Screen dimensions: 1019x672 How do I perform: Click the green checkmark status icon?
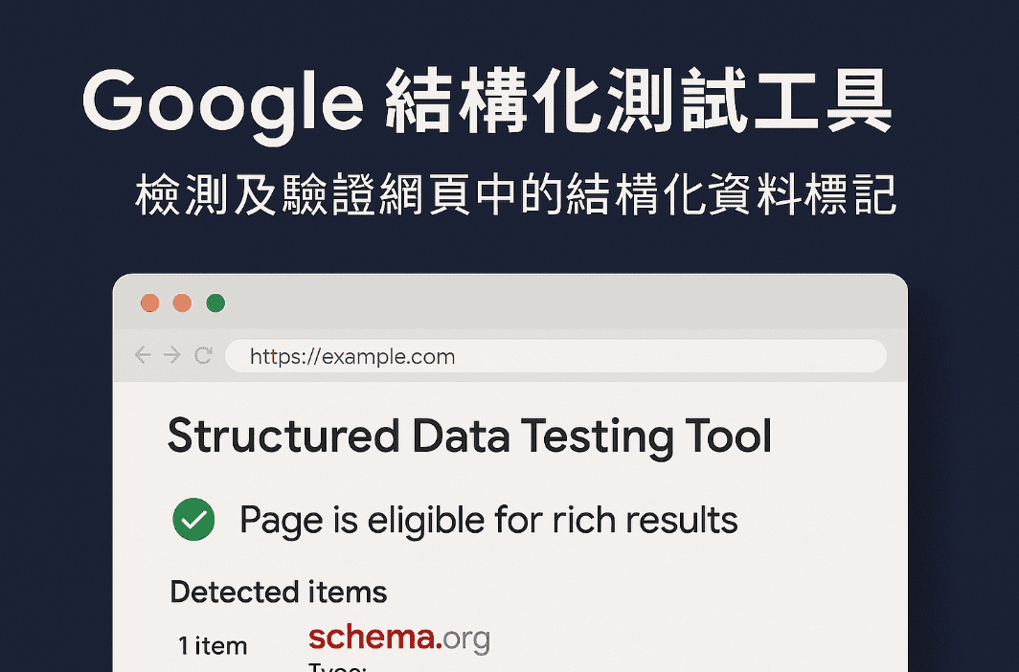tap(193, 520)
